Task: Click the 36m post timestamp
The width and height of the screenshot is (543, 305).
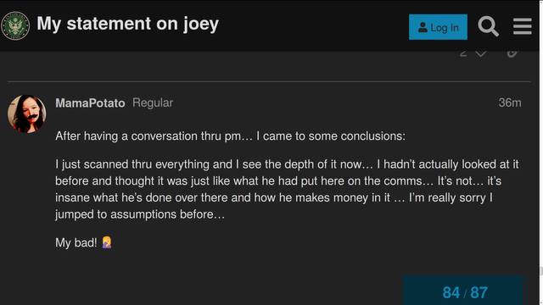Action: tap(510, 103)
